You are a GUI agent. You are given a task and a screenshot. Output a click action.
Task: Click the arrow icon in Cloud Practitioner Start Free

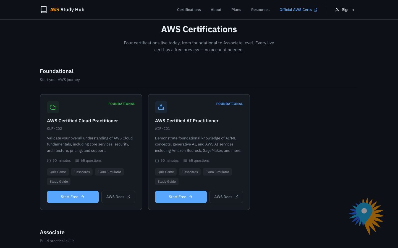(83, 197)
